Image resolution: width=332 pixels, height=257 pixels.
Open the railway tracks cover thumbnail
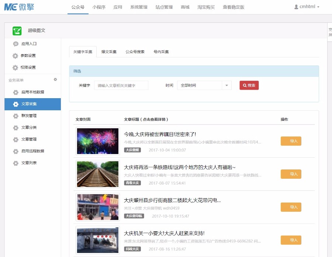(x=98, y=174)
